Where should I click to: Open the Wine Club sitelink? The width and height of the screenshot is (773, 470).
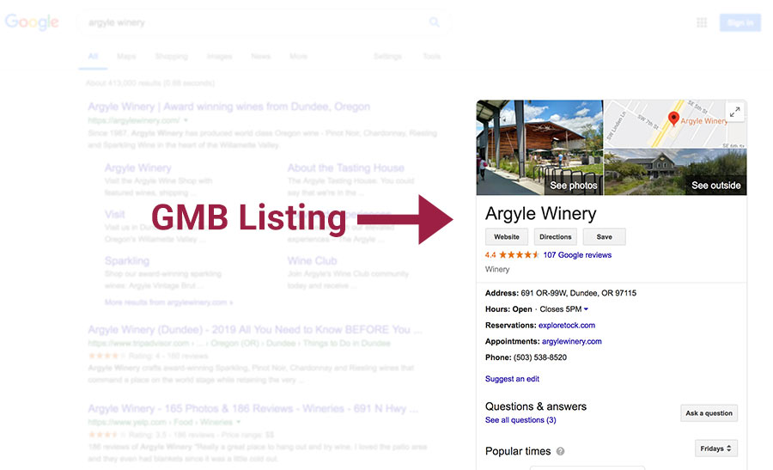312,261
